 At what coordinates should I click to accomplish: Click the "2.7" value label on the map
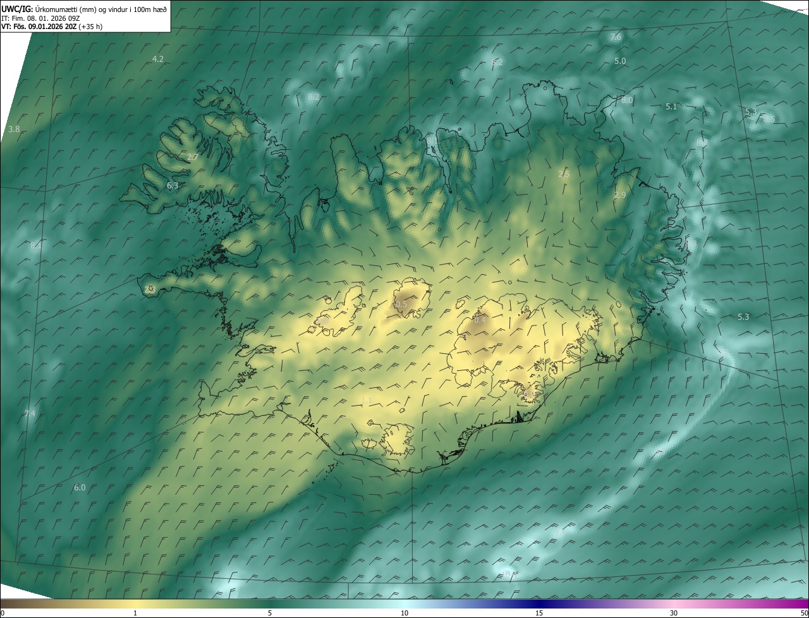(193, 157)
